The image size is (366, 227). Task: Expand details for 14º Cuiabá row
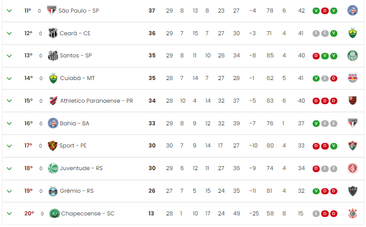(x=10, y=79)
